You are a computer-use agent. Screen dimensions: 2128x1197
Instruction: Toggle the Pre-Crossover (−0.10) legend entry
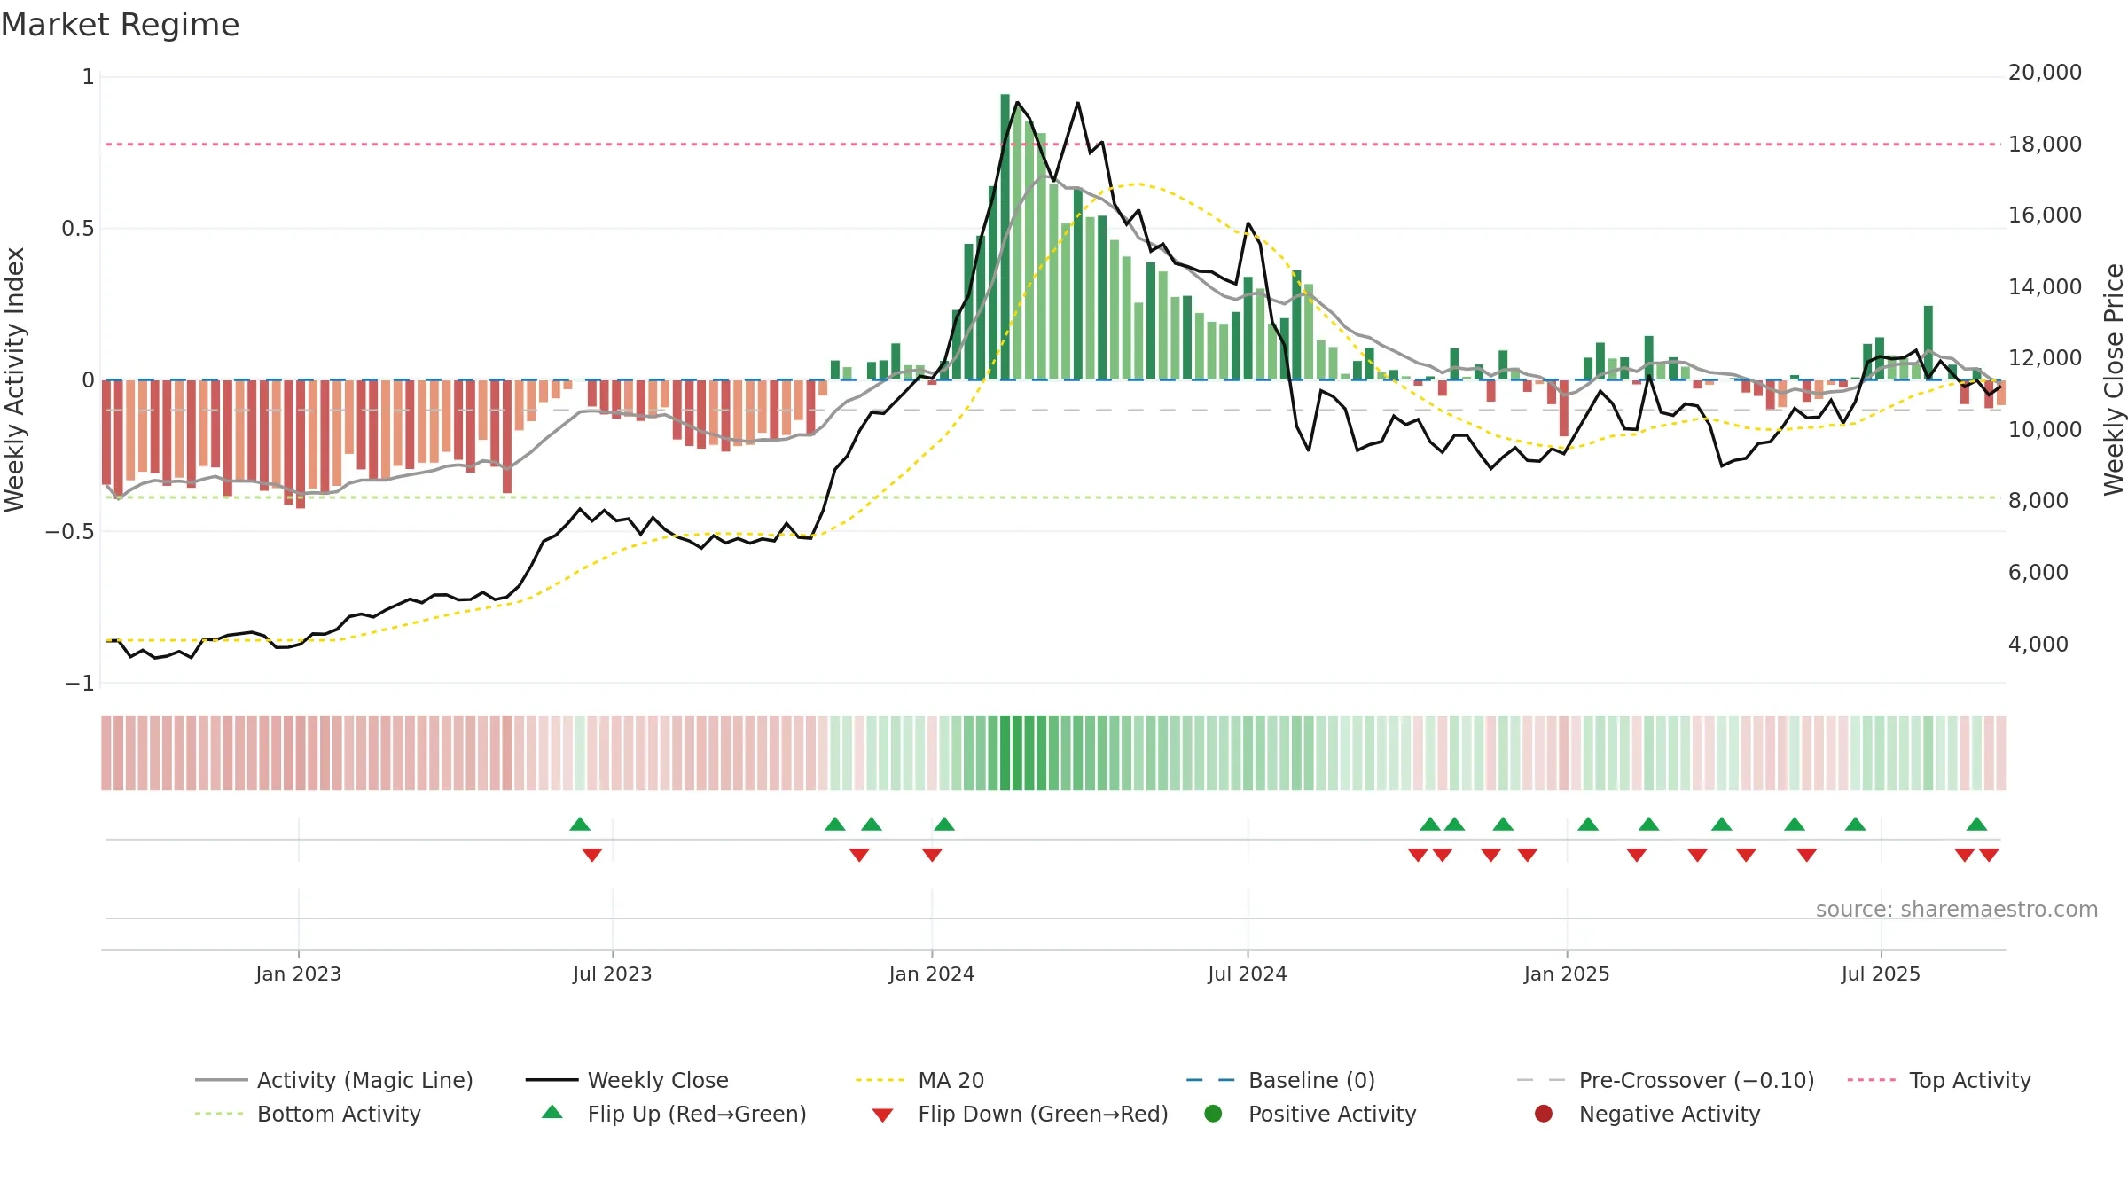(x=1665, y=1080)
